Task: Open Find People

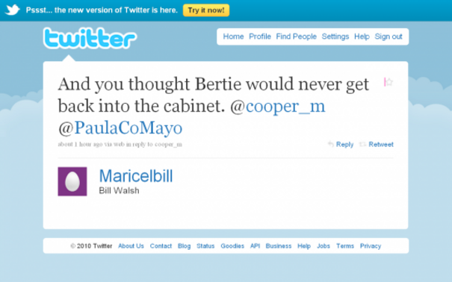Action: (x=296, y=37)
